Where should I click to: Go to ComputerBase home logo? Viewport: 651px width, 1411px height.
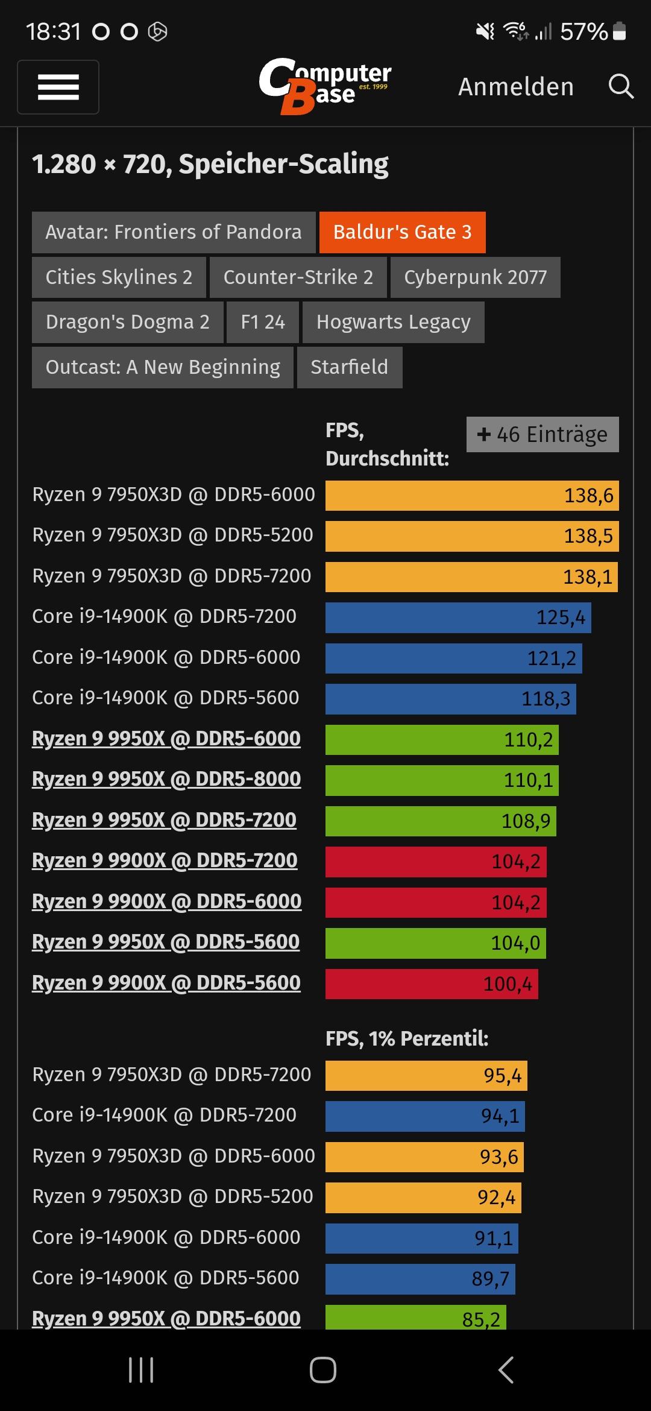(x=325, y=86)
